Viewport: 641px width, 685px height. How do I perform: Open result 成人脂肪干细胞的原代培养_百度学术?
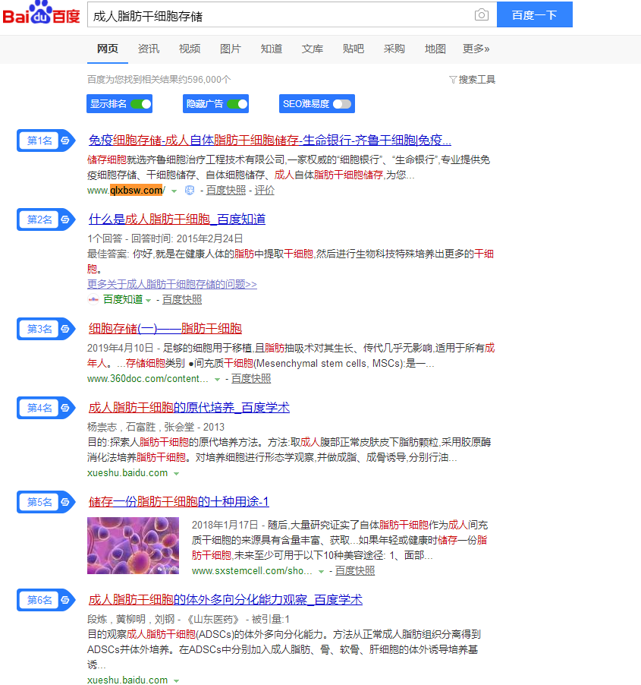[189, 408]
